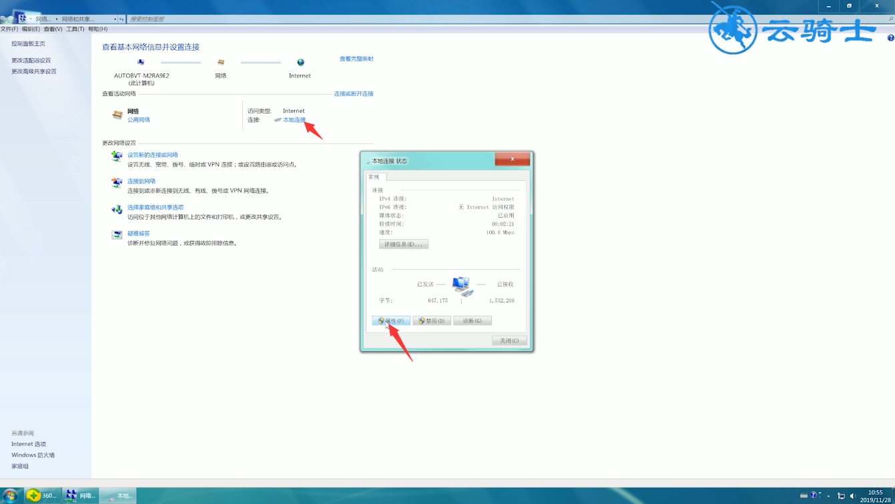Click the help question mark icon

890,38
